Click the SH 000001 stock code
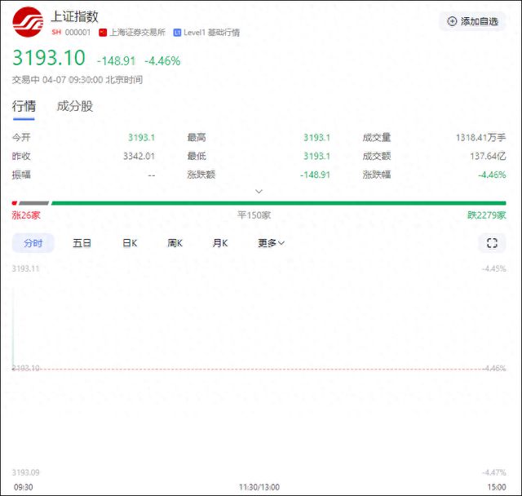 point(71,33)
